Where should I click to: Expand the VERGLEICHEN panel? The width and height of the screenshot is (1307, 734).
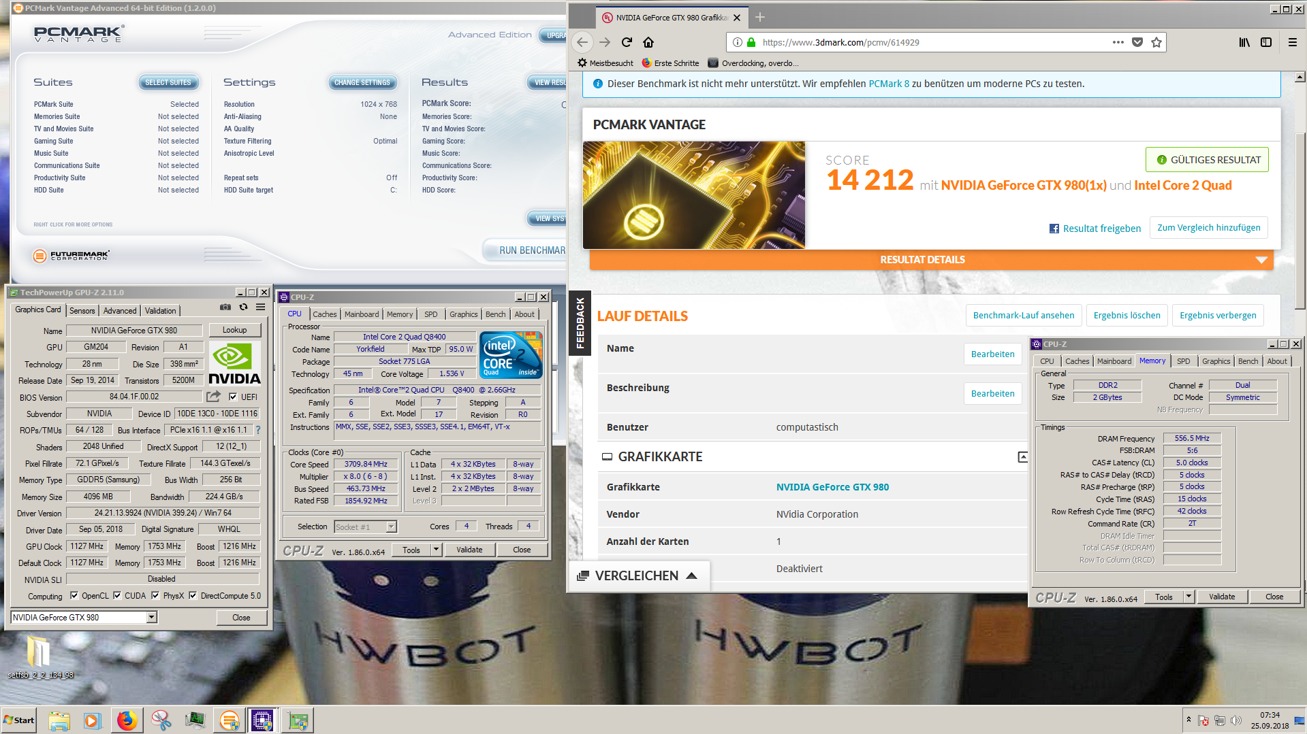point(639,575)
